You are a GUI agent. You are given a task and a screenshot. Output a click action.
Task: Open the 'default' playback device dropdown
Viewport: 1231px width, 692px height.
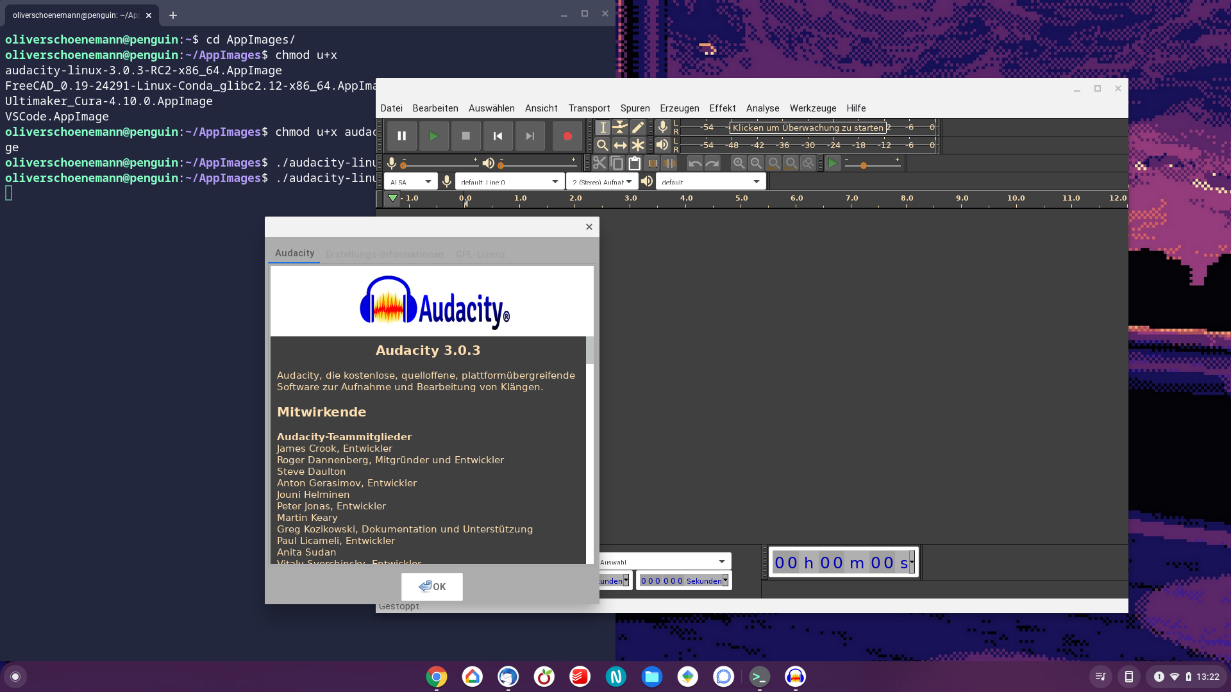click(710, 182)
